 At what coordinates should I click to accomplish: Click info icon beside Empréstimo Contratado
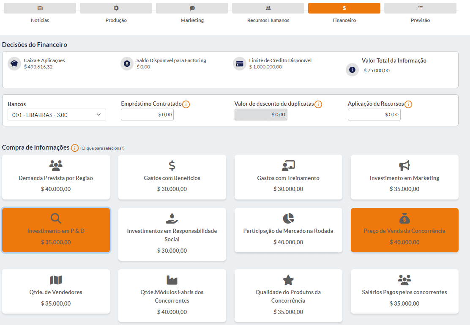tap(186, 104)
